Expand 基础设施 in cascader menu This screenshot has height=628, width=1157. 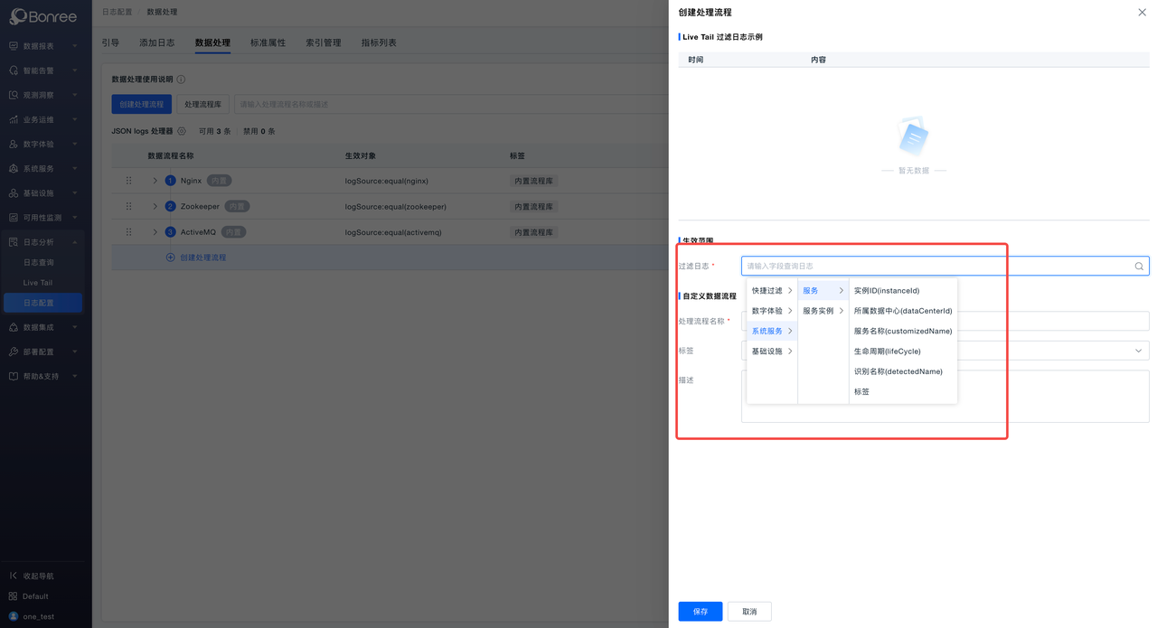click(771, 351)
